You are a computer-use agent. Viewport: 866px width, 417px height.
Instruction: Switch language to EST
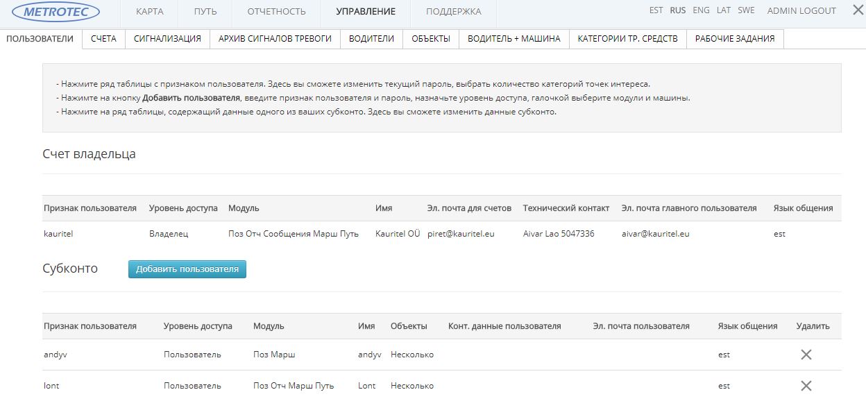(x=656, y=10)
